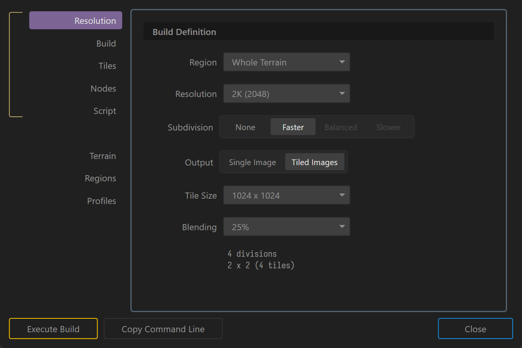
Task: Navigate to Regions in the sidebar
Action: click(100, 178)
